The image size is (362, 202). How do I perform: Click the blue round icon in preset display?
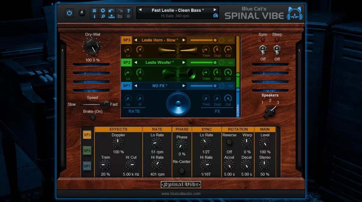[x=215, y=16]
